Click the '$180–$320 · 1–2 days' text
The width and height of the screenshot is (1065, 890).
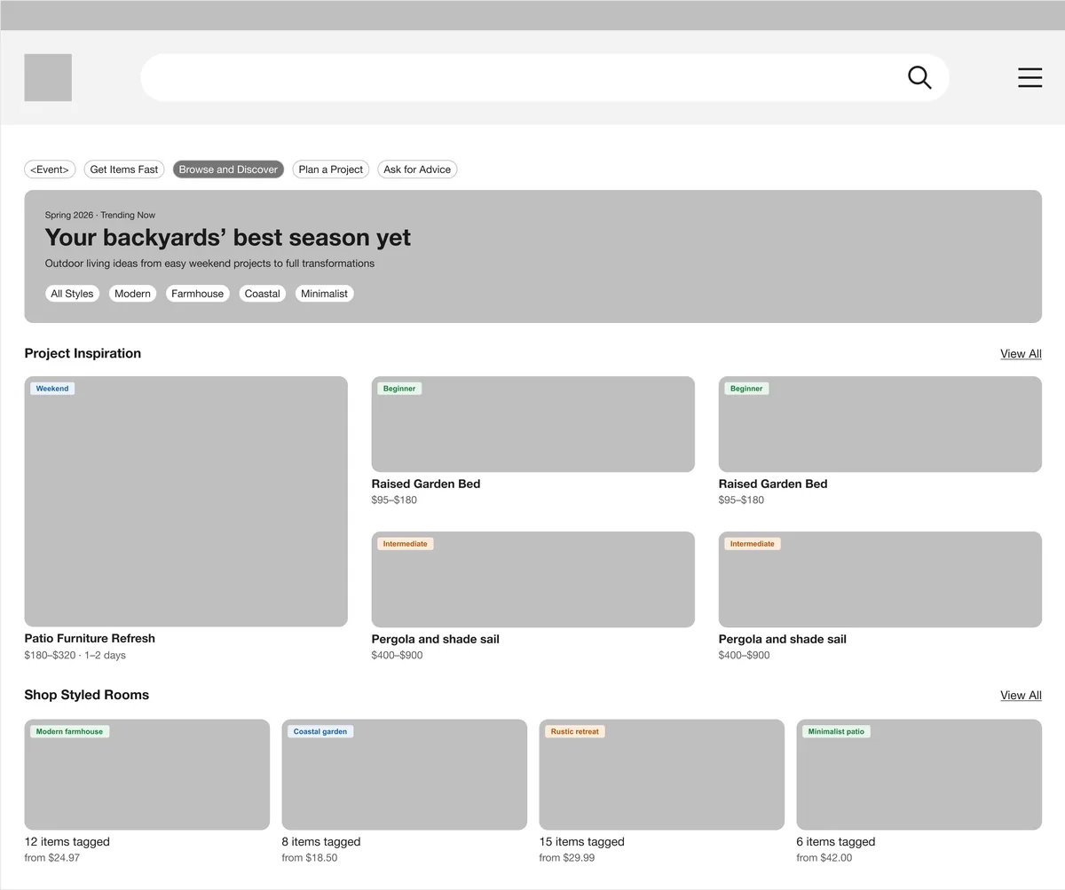point(75,656)
